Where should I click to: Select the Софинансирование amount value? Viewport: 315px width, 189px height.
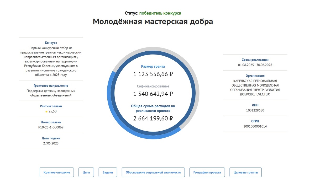coord(154,93)
